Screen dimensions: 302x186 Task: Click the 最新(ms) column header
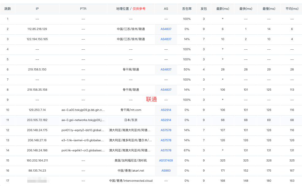pos(223,9)
